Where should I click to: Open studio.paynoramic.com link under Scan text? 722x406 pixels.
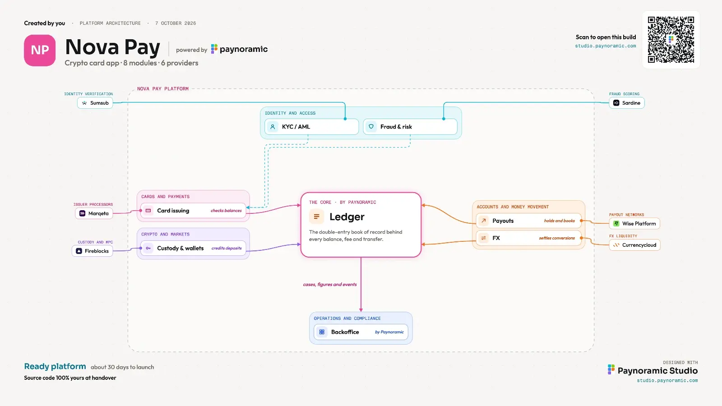tap(605, 46)
